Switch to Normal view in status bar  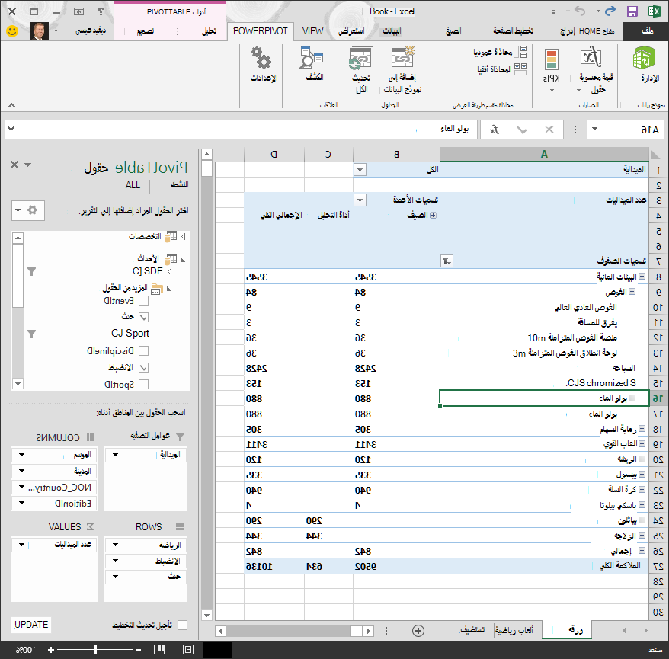coord(218,650)
